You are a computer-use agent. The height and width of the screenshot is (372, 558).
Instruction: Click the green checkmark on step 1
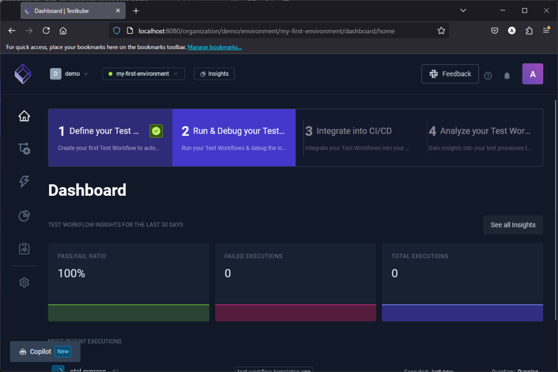pyautogui.click(x=156, y=131)
